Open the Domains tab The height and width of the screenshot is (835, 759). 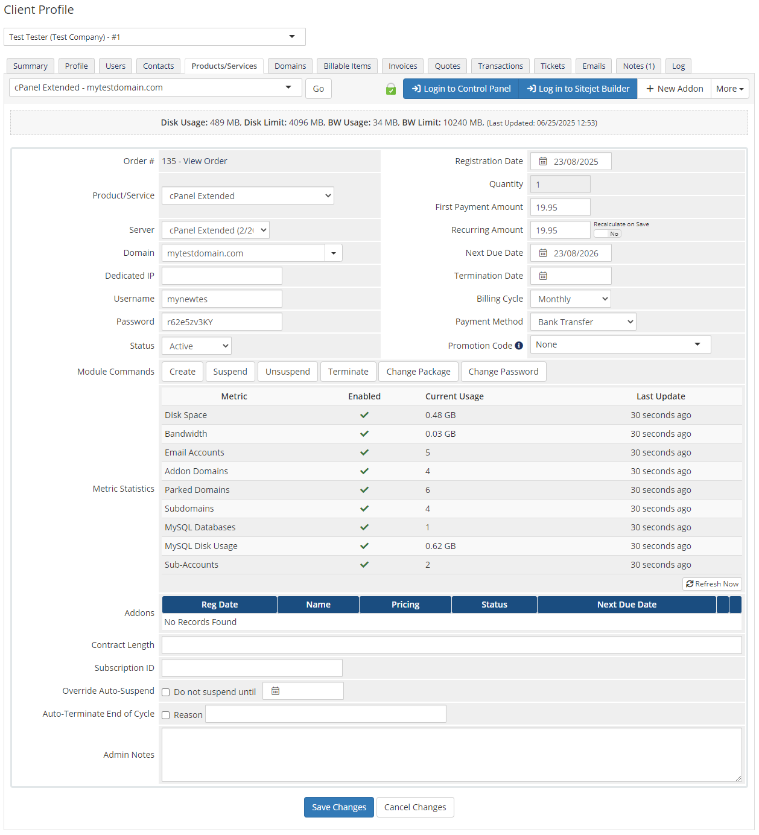coord(290,66)
